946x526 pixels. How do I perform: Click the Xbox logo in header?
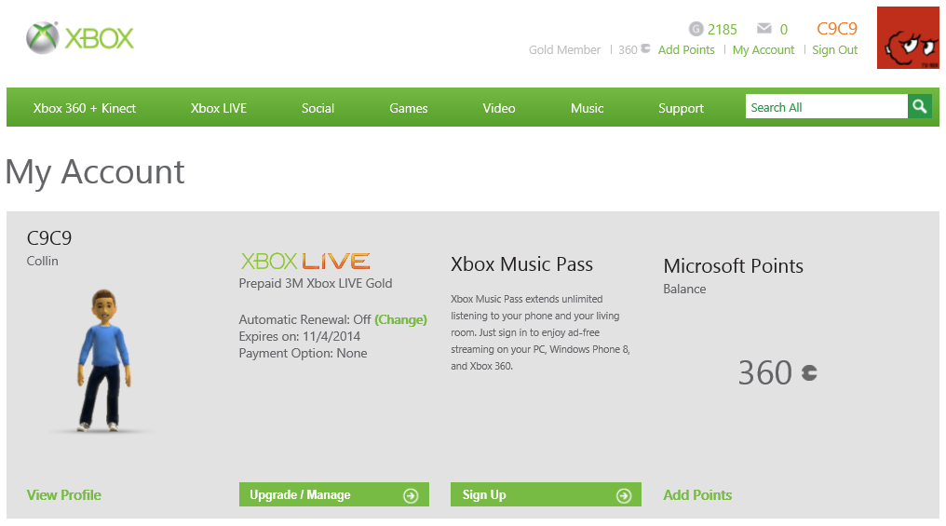click(80, 38)
